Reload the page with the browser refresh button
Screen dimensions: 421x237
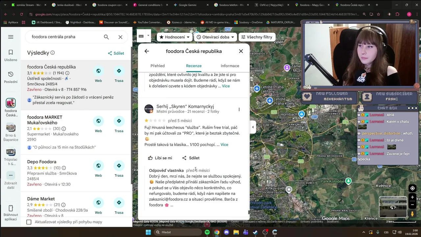(x=21, y=14)
